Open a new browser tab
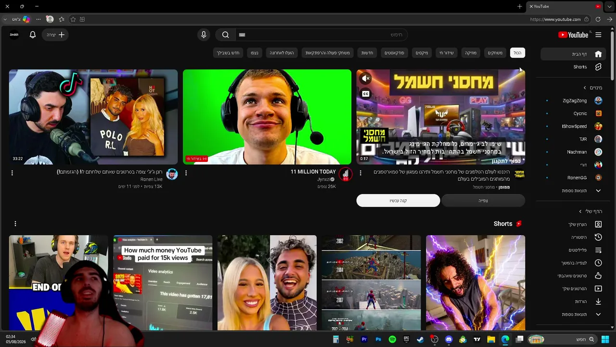This screenshot has width=616, height=347. pyautogui.click(x=520, y=6)
